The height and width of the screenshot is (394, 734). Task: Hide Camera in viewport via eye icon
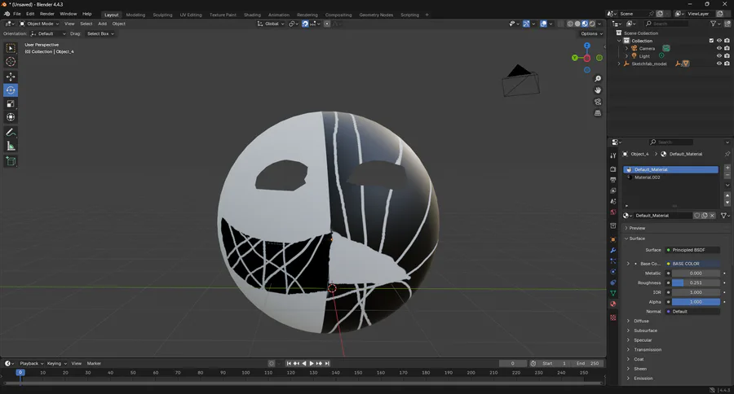[x=719, y=48]
